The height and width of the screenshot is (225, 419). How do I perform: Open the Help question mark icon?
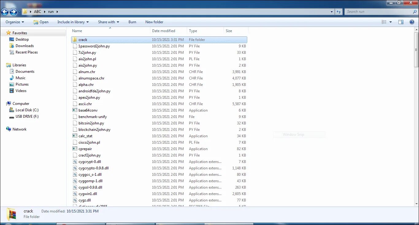[x=412, y=22]
